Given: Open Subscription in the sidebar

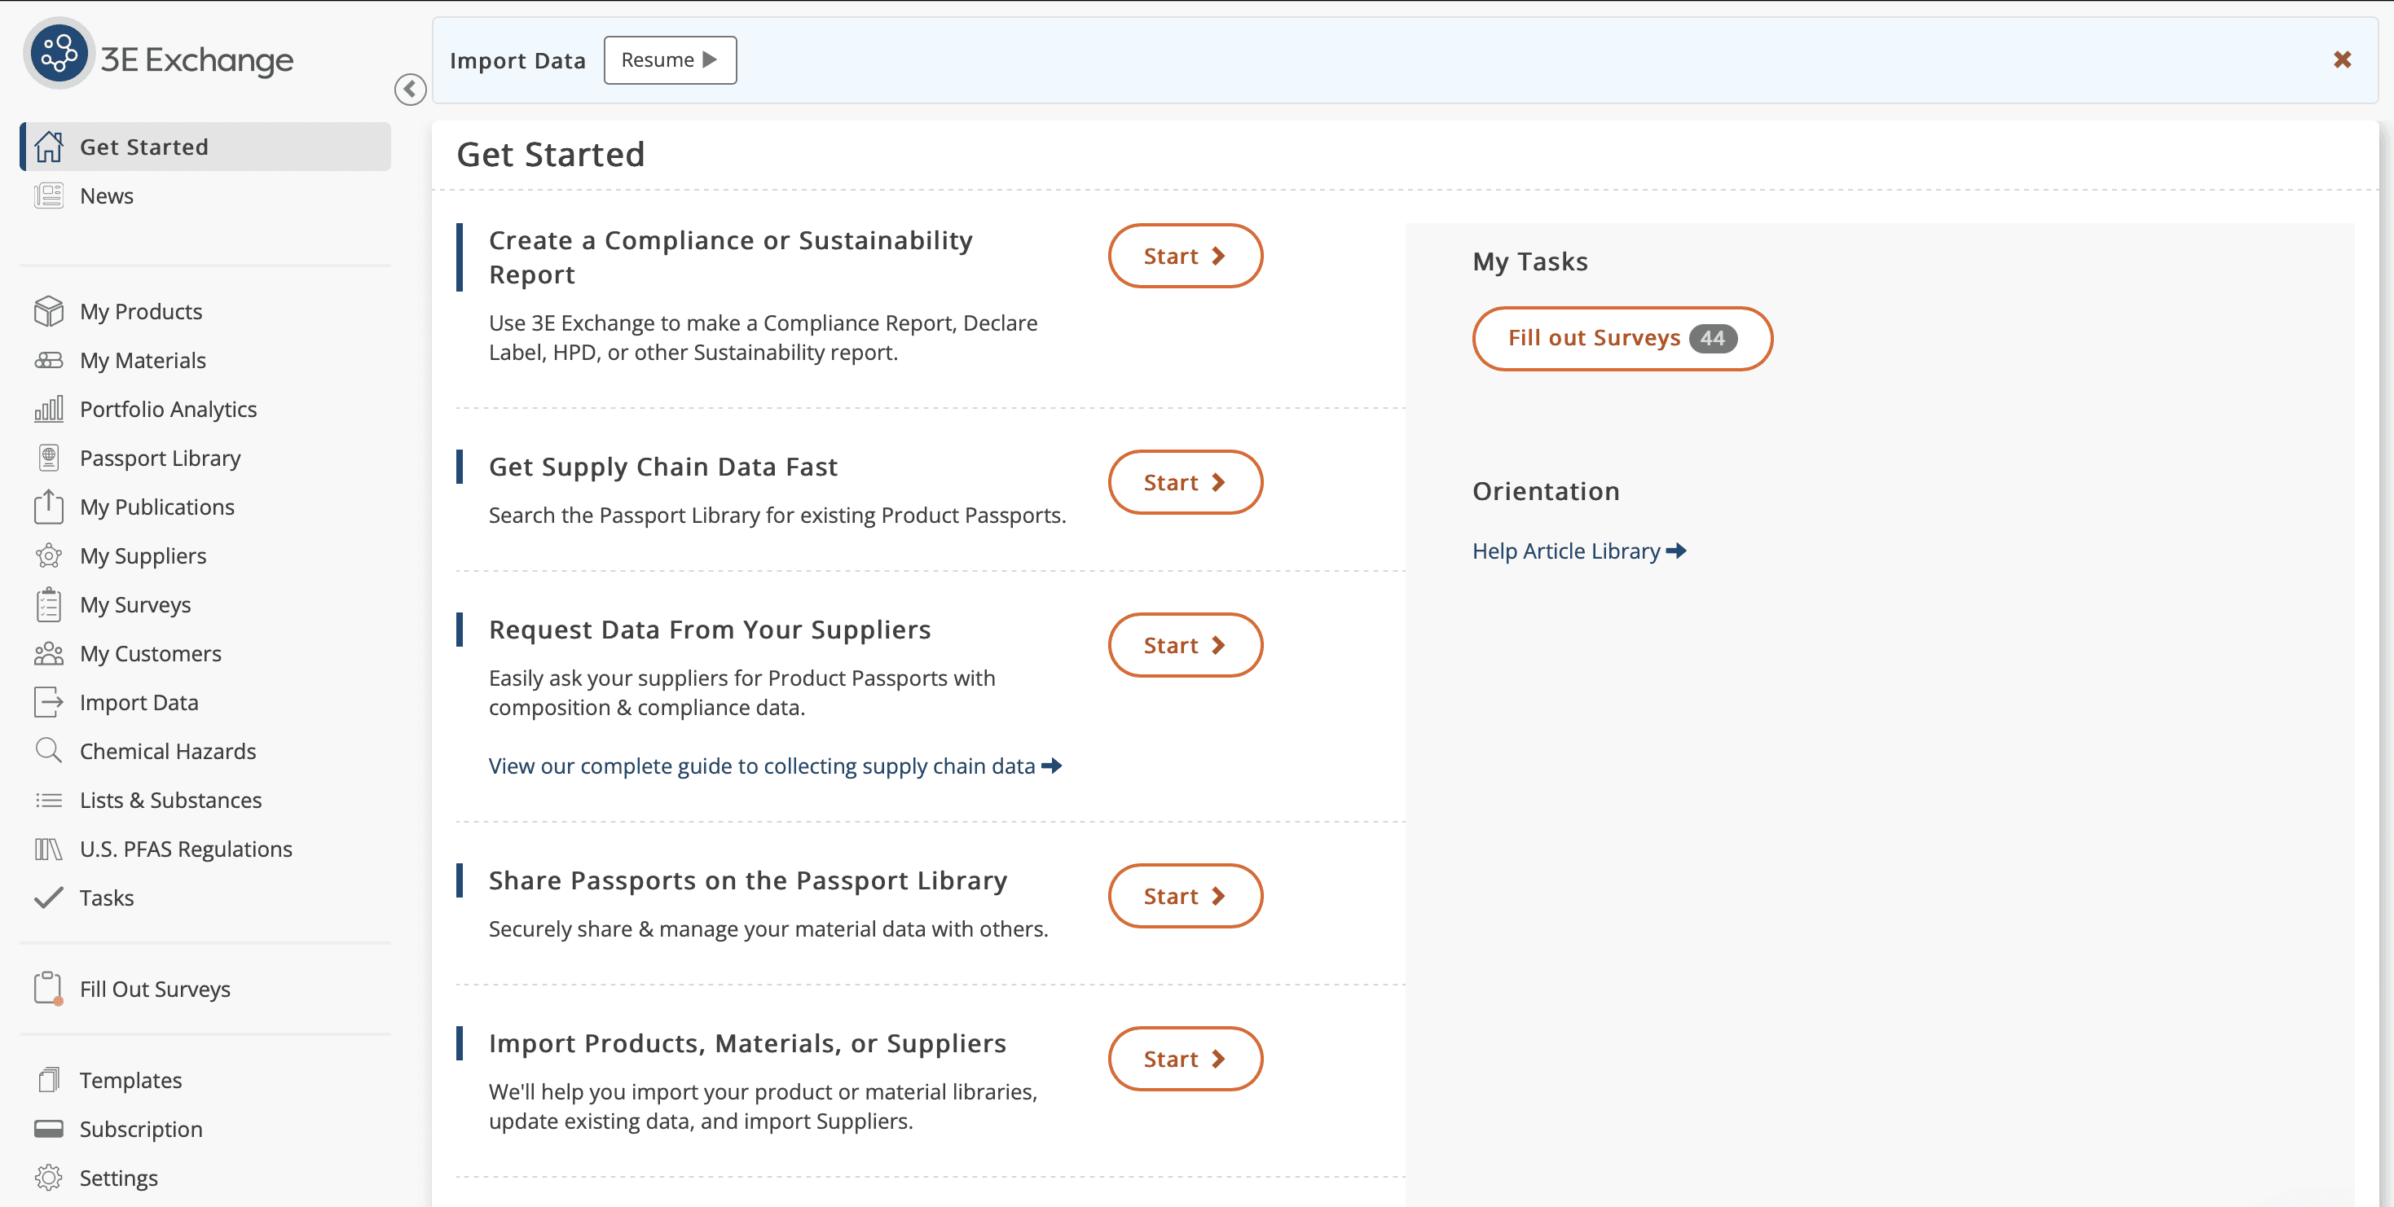Looking at the screenshot, I should [140, 1129].
